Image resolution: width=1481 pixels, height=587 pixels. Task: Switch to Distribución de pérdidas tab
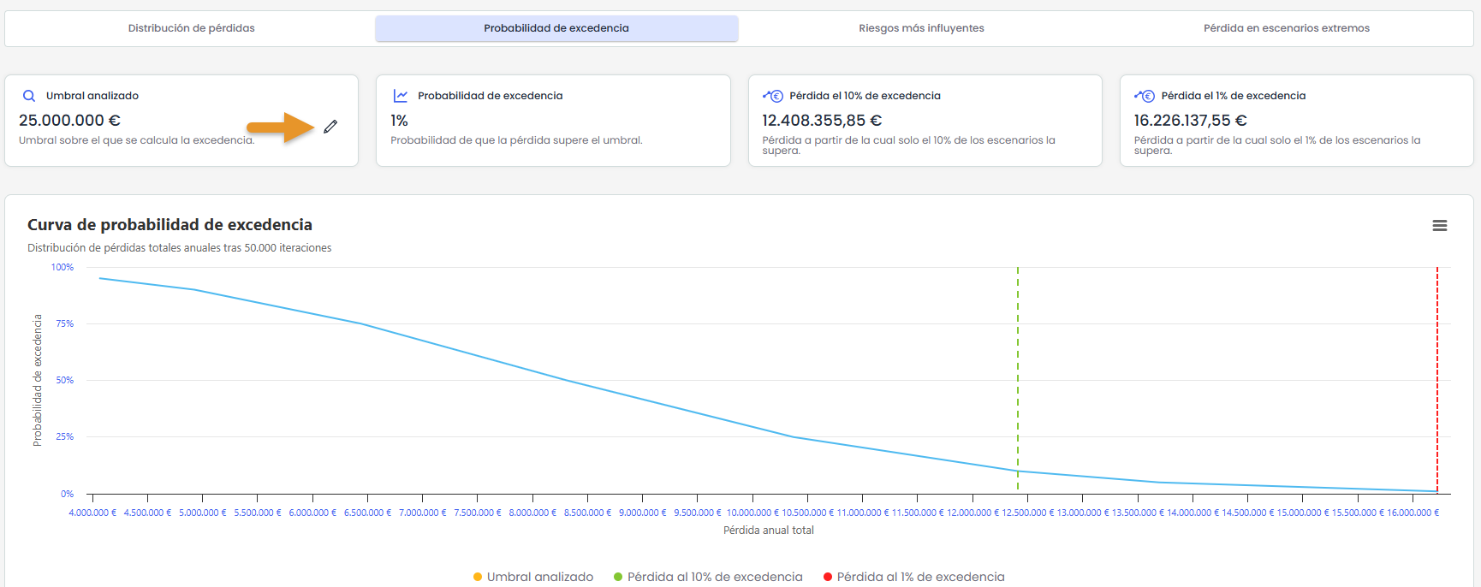click(192, 28)
